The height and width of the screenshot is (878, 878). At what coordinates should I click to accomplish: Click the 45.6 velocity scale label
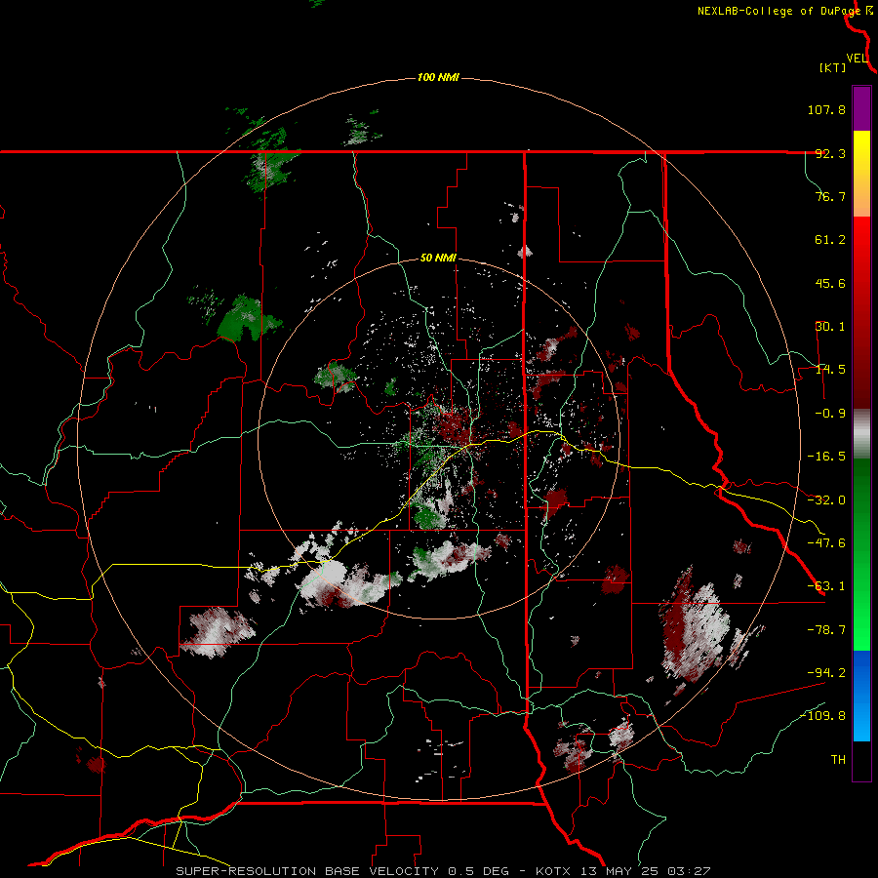coord(830,283)
